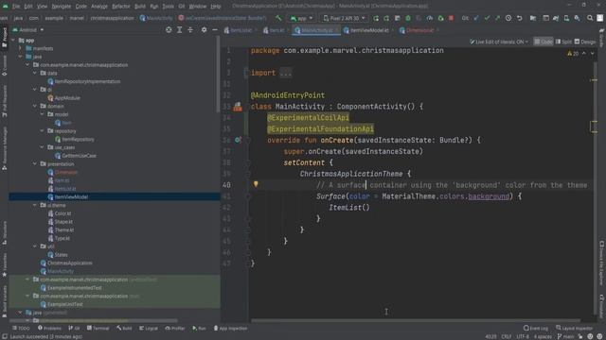Collapse the presentation package
This screenshot has height=340, width=606.
coord(35,163)
